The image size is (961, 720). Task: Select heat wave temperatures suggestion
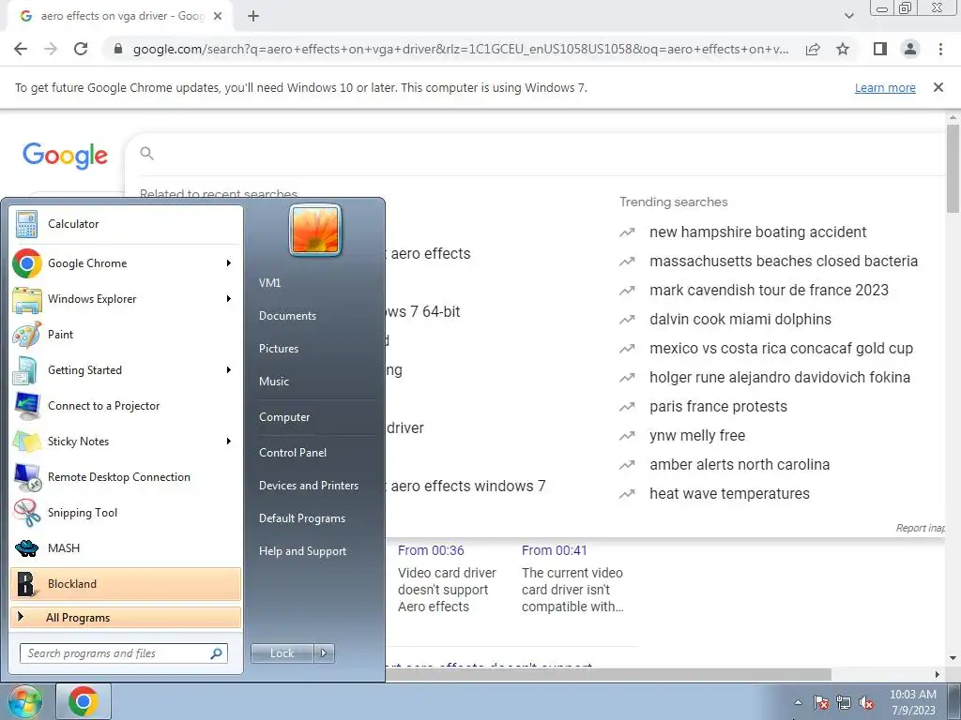[x=729, y=493]
